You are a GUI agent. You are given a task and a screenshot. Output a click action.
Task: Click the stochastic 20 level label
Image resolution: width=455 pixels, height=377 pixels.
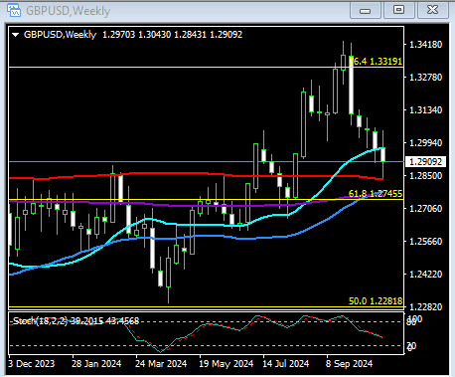click(x=411, y=346)
